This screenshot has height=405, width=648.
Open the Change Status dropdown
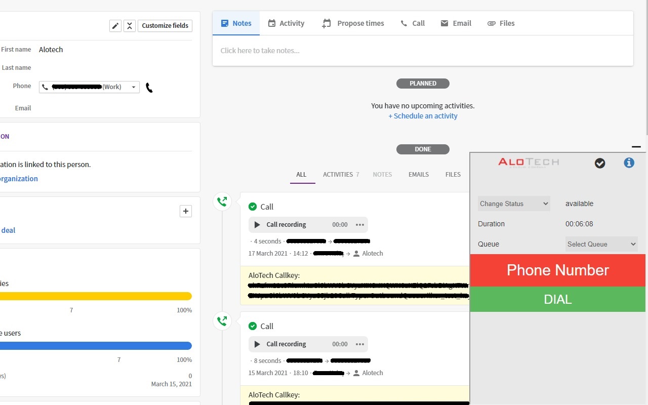tap(514, 204)
